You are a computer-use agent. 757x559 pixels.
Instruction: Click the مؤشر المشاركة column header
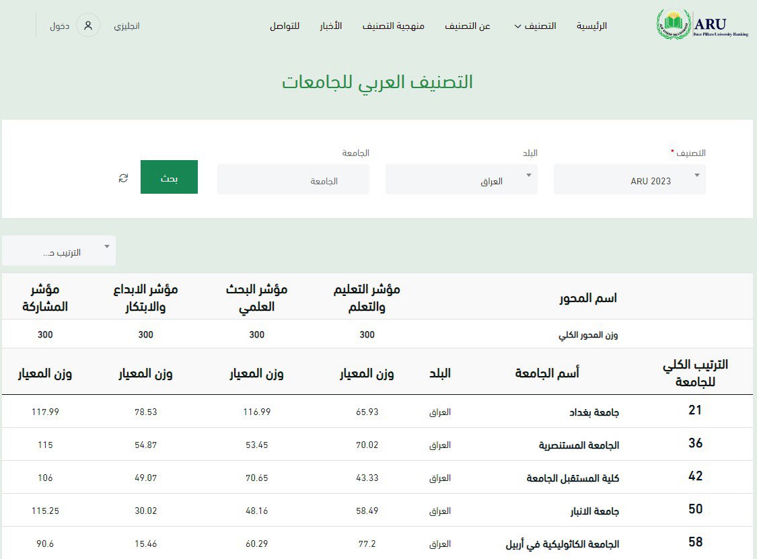pyautogui.click(x=45, y=298)
